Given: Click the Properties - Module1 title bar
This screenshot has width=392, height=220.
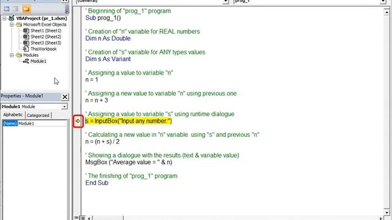Looking at the screenshot, I should (31, 97).
